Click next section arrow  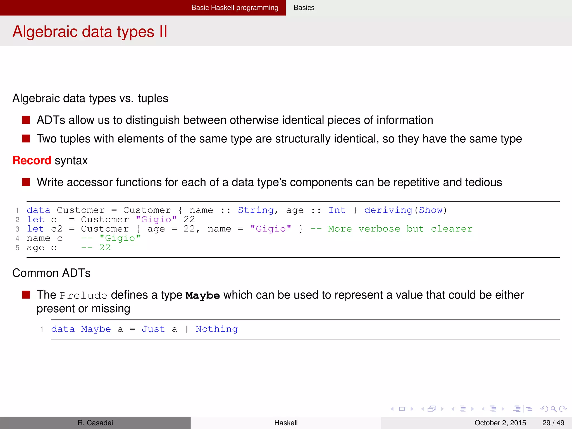(x=503, y=409)
